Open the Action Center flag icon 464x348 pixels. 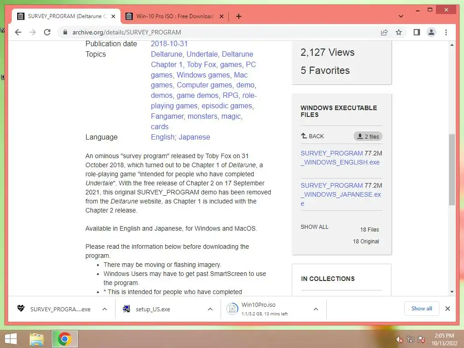click(421, 339)
